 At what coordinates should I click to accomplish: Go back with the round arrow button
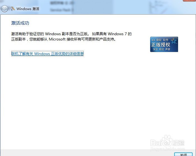tap(4, 9)
